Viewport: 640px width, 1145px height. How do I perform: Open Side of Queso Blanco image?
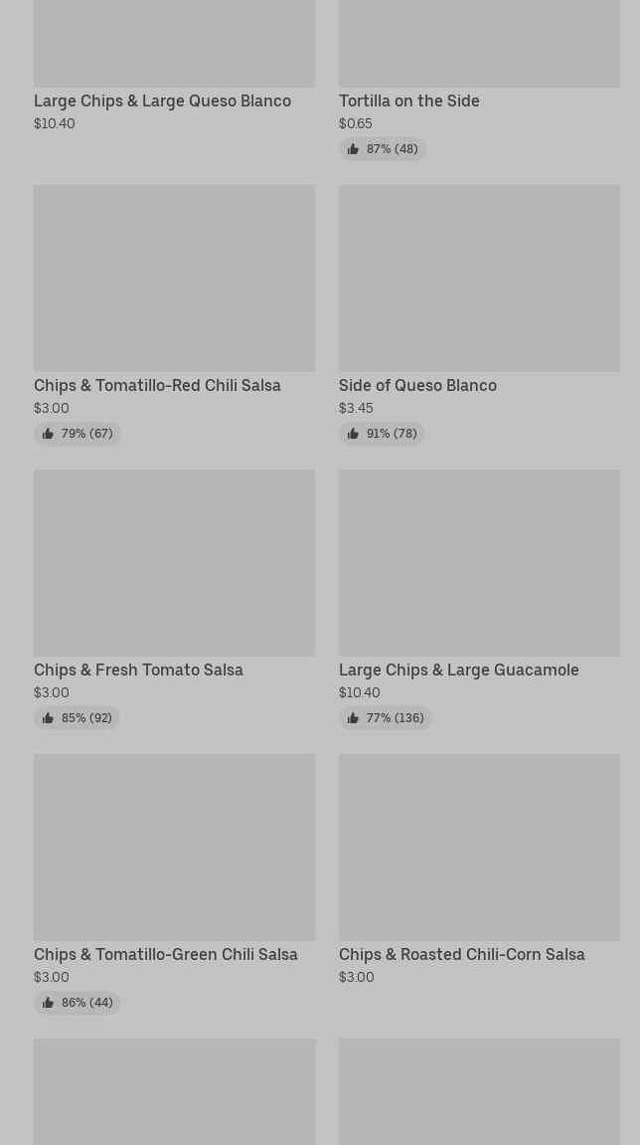(x=479, y=279)
